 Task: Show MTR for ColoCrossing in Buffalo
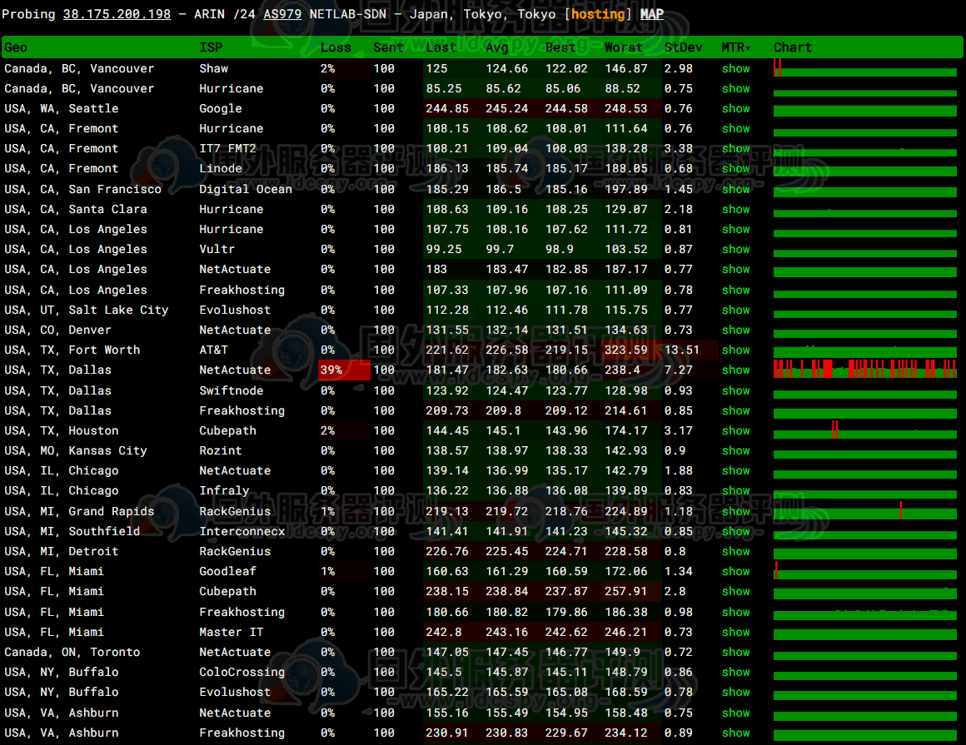pos(736,672)
